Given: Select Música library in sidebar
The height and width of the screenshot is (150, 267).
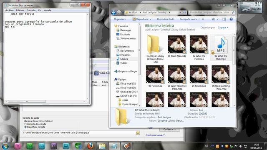Looking at the screenshot, I should click(124, 59).
